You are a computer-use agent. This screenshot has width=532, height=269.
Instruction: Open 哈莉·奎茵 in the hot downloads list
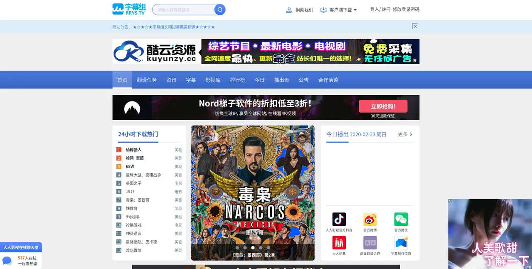click(135, 158)
